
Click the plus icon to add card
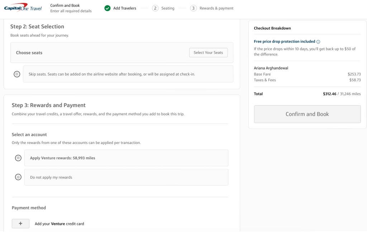coord(20,223)
